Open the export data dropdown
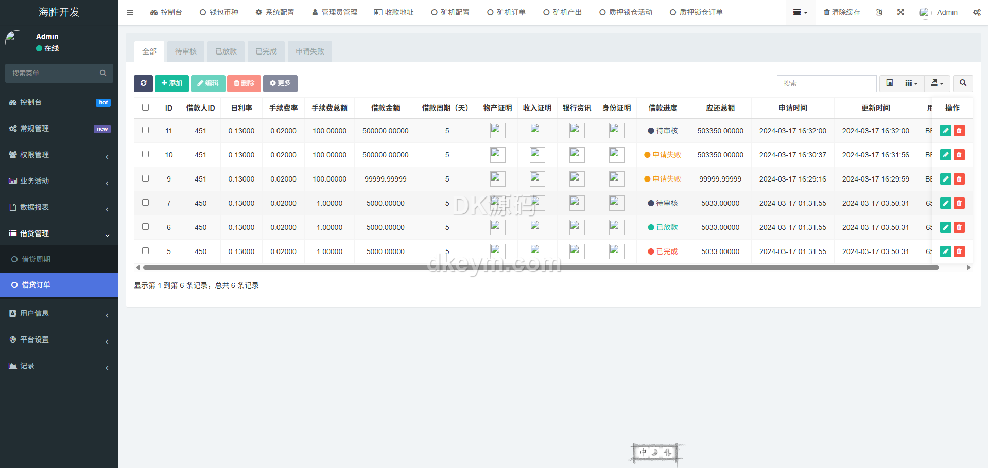 (x=937, y=83)
